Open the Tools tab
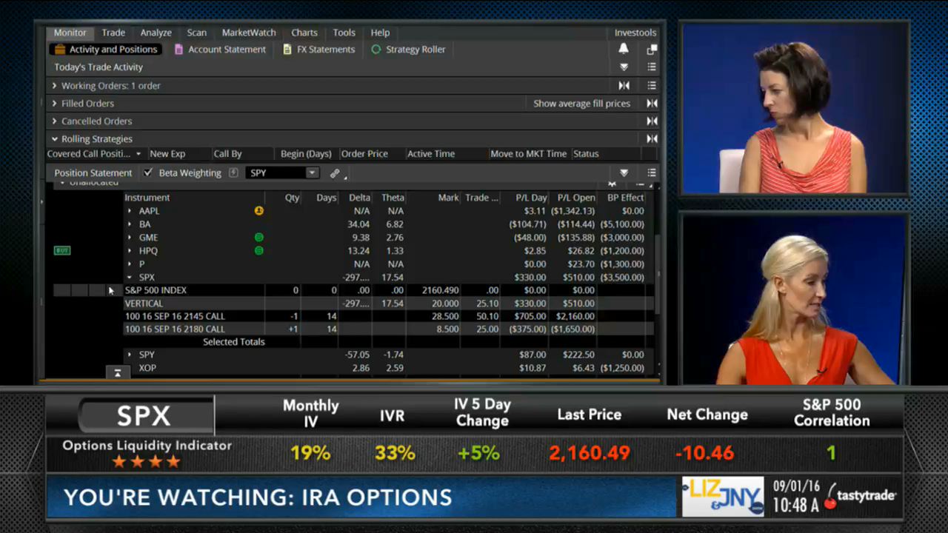Image resolution: width=948 pixels, height=533 pixels. click(344, 33)
